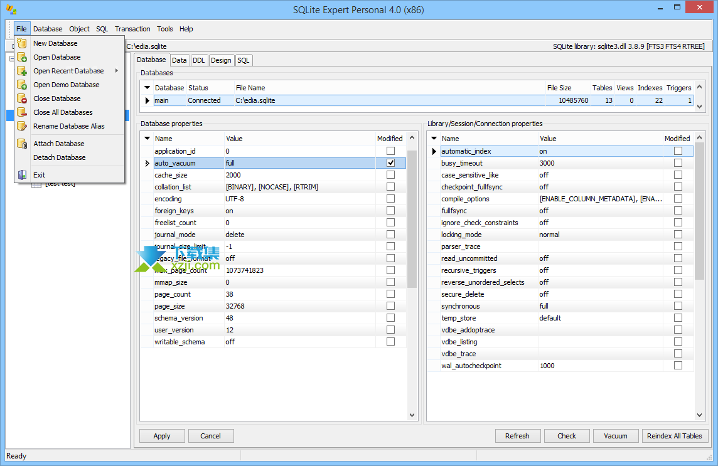Viewport: 718px width, 466px height.
Task: Select the Open Demo Database icon
Action: pyautogui.click(x=21, y=85)
